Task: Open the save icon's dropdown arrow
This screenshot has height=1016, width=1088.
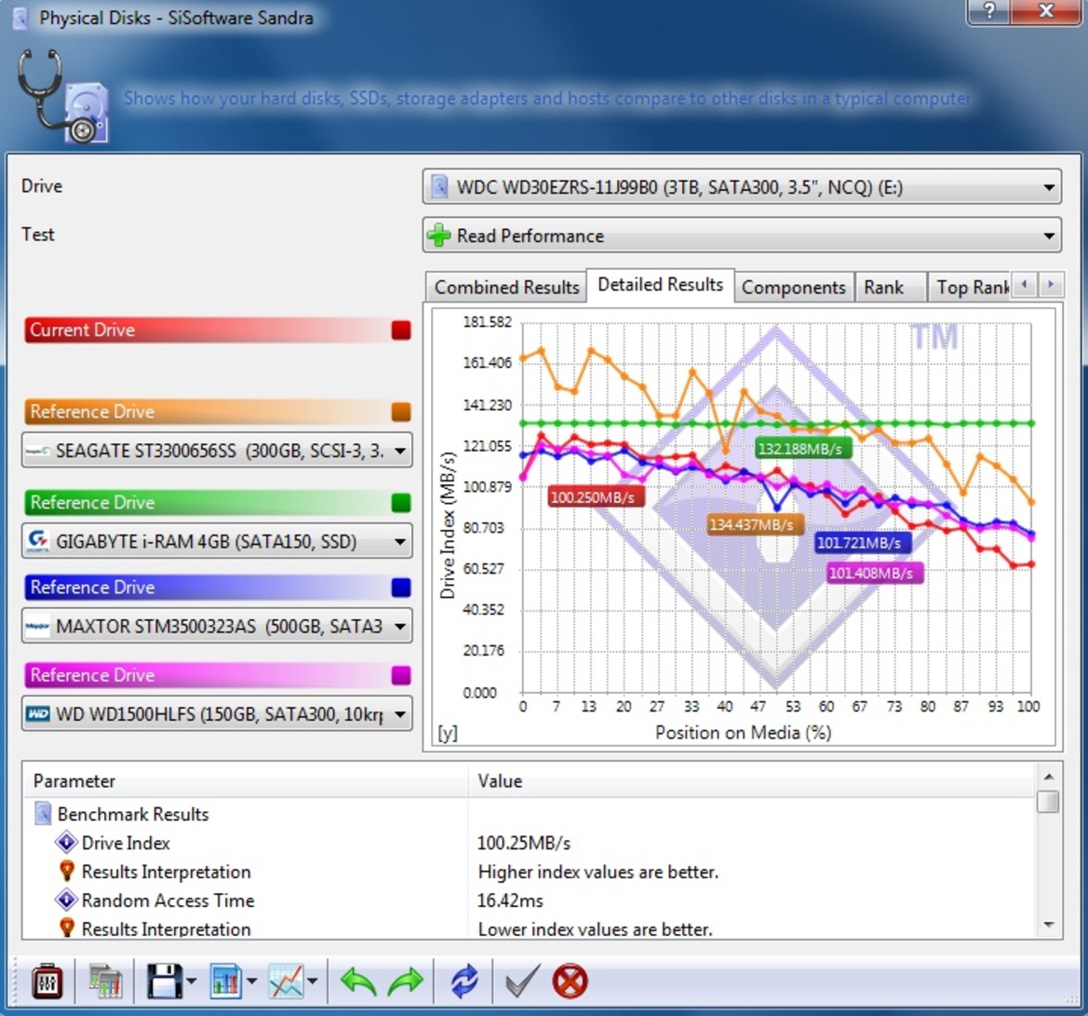Action: point(192,982)
